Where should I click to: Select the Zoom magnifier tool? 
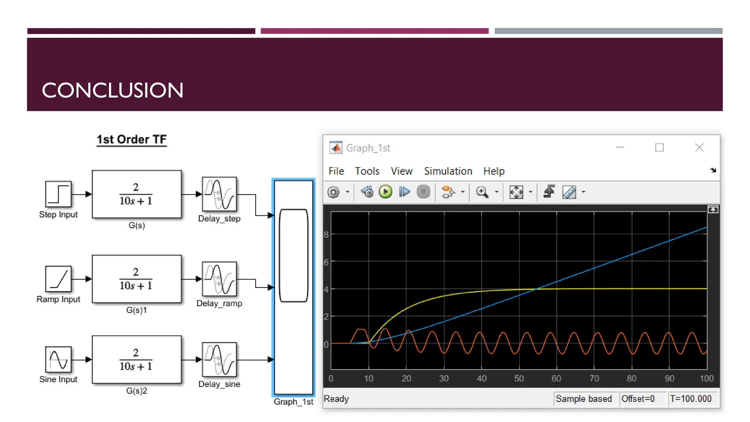click(x=482, y=192)
